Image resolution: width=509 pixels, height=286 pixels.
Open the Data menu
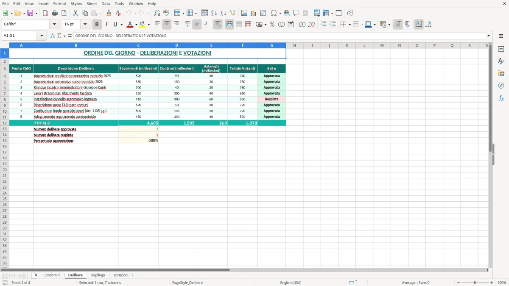pos(106,3)
